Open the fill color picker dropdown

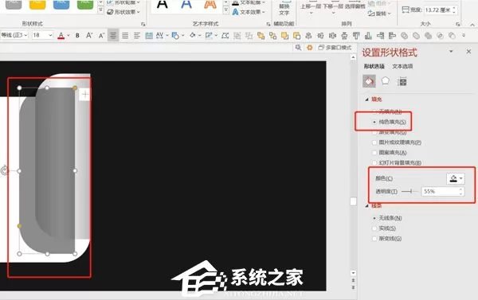pos(456,178)
